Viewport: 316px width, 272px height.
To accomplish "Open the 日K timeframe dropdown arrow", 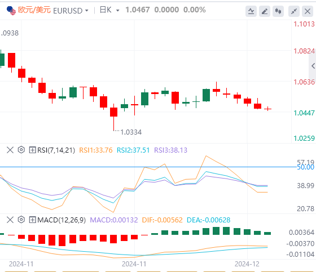I will 118,10.
